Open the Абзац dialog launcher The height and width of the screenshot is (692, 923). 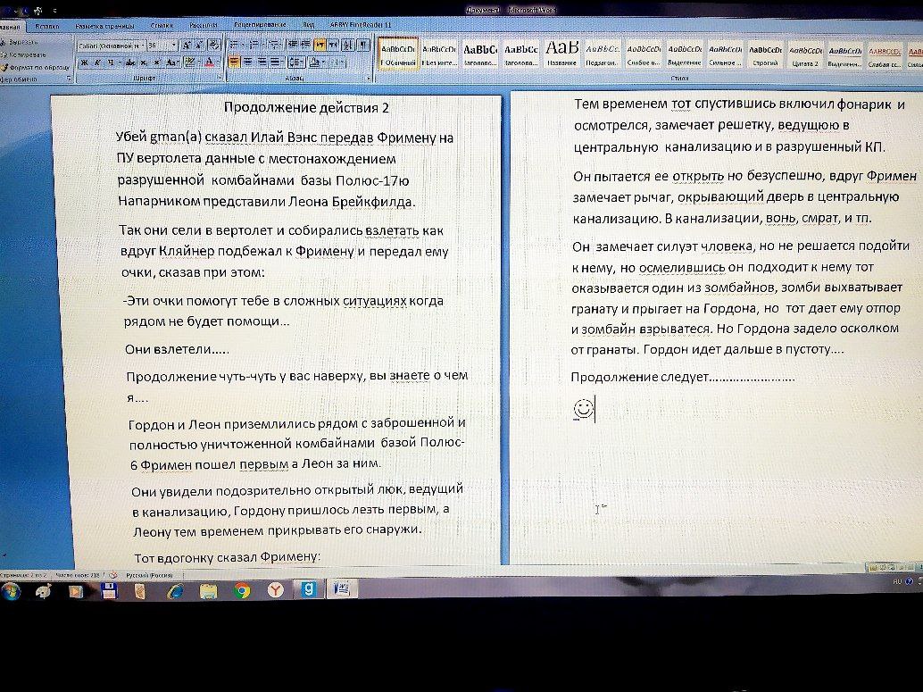[x=369, y=77]
